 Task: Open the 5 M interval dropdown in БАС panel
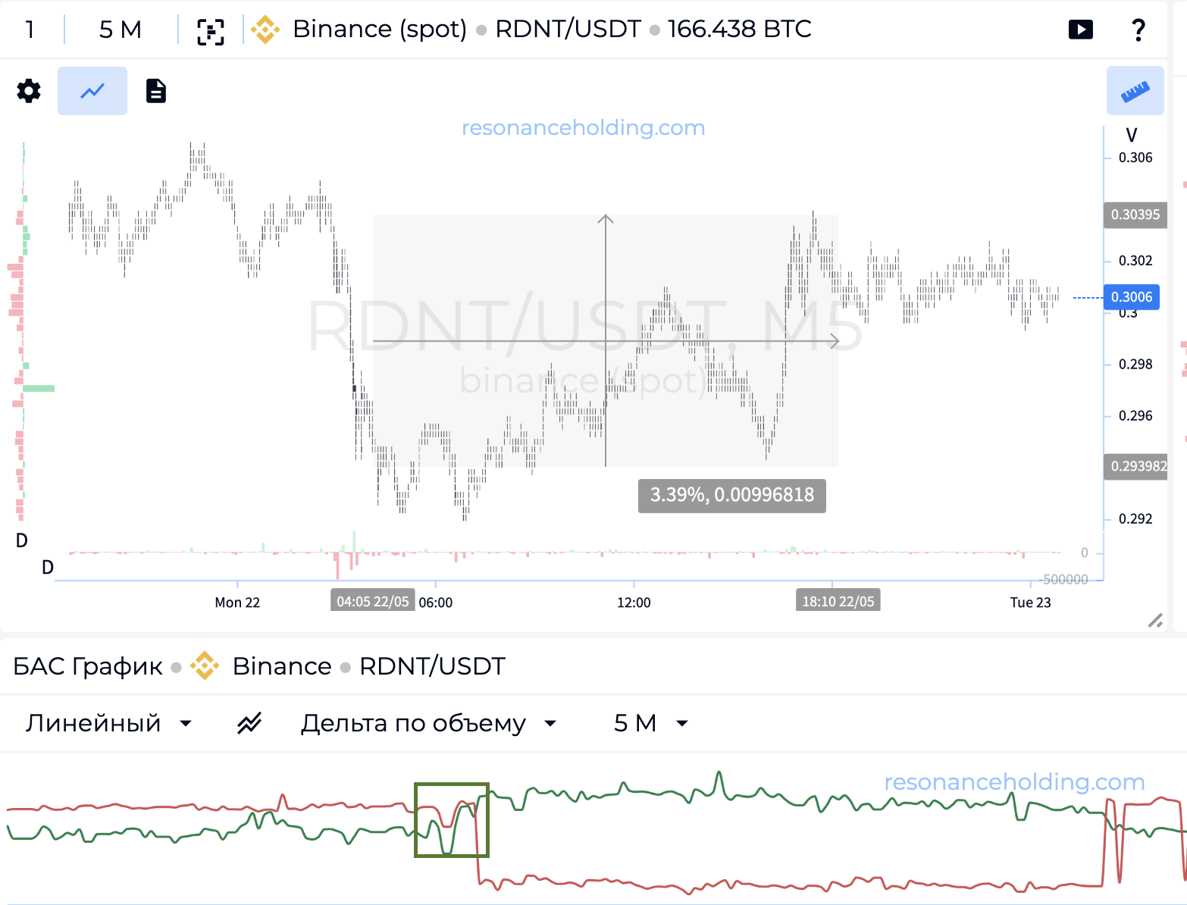pyautogui.click(x=651, y=723)
